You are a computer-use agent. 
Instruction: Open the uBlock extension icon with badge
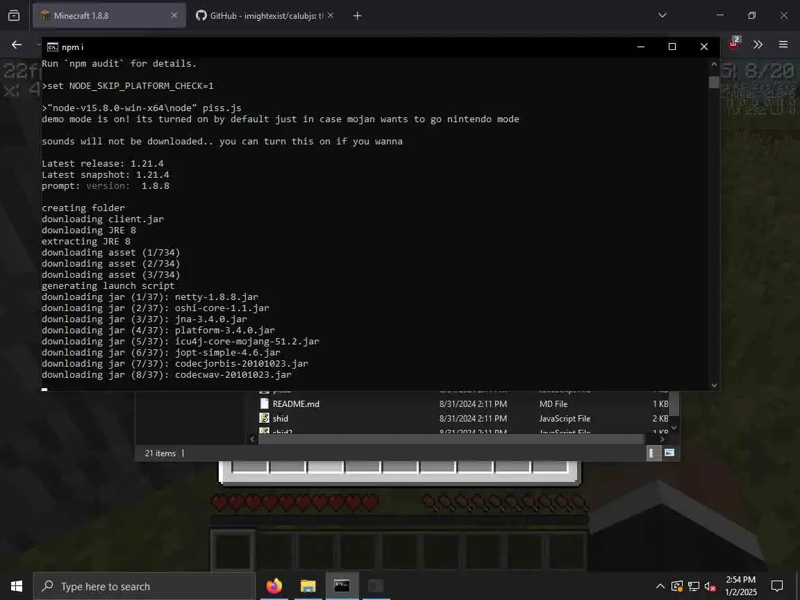pyautogui.click(x=734, y=44)
